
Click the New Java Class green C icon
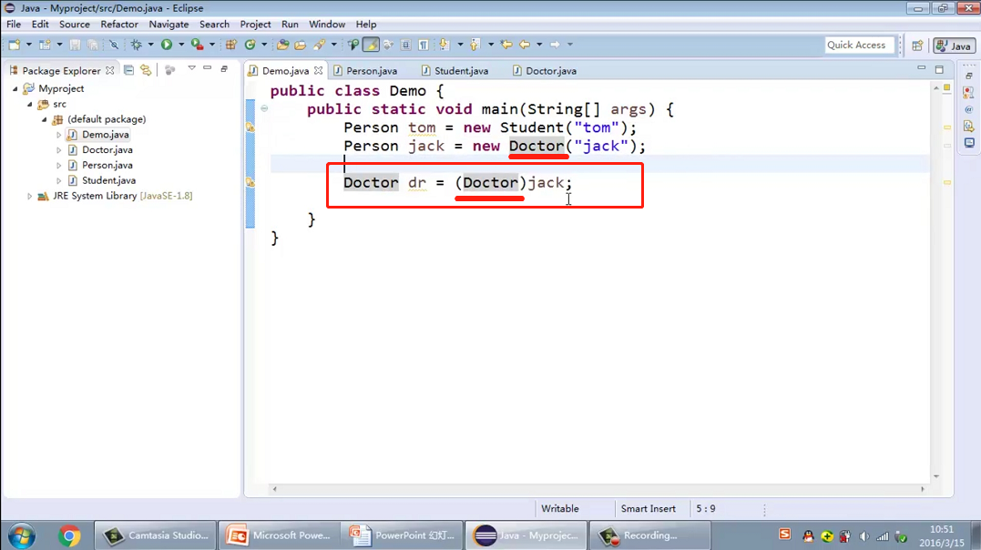click(x=250, y=45)
